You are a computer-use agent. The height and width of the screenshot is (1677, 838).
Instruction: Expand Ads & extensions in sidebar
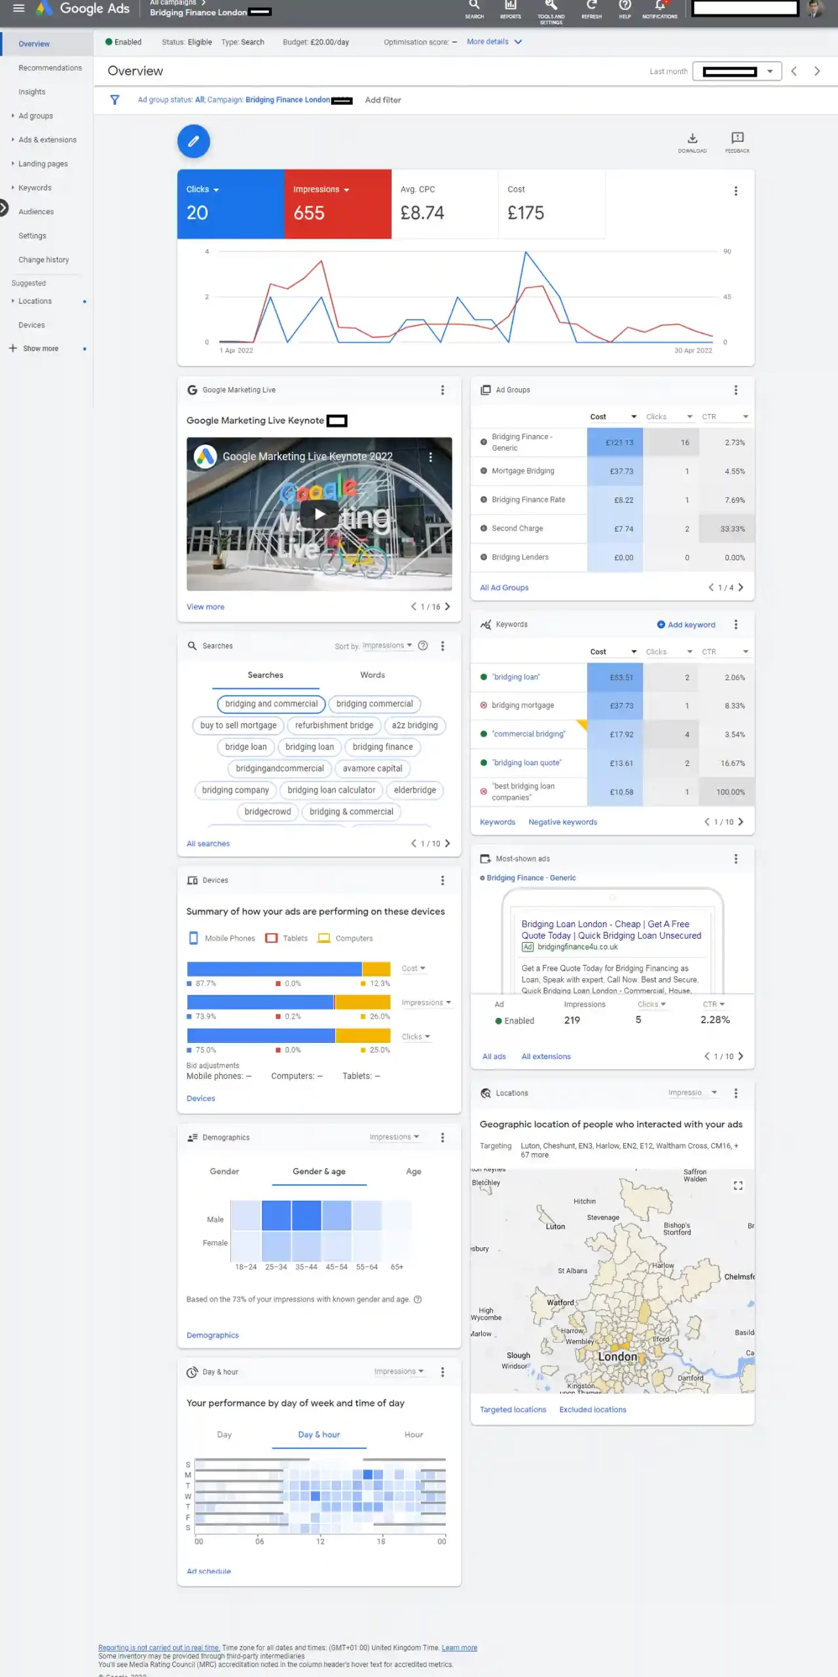pyautogui.click(x=12, y=140)
